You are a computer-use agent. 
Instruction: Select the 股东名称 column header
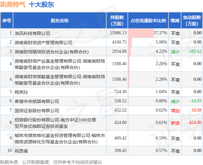click(60, 20)
